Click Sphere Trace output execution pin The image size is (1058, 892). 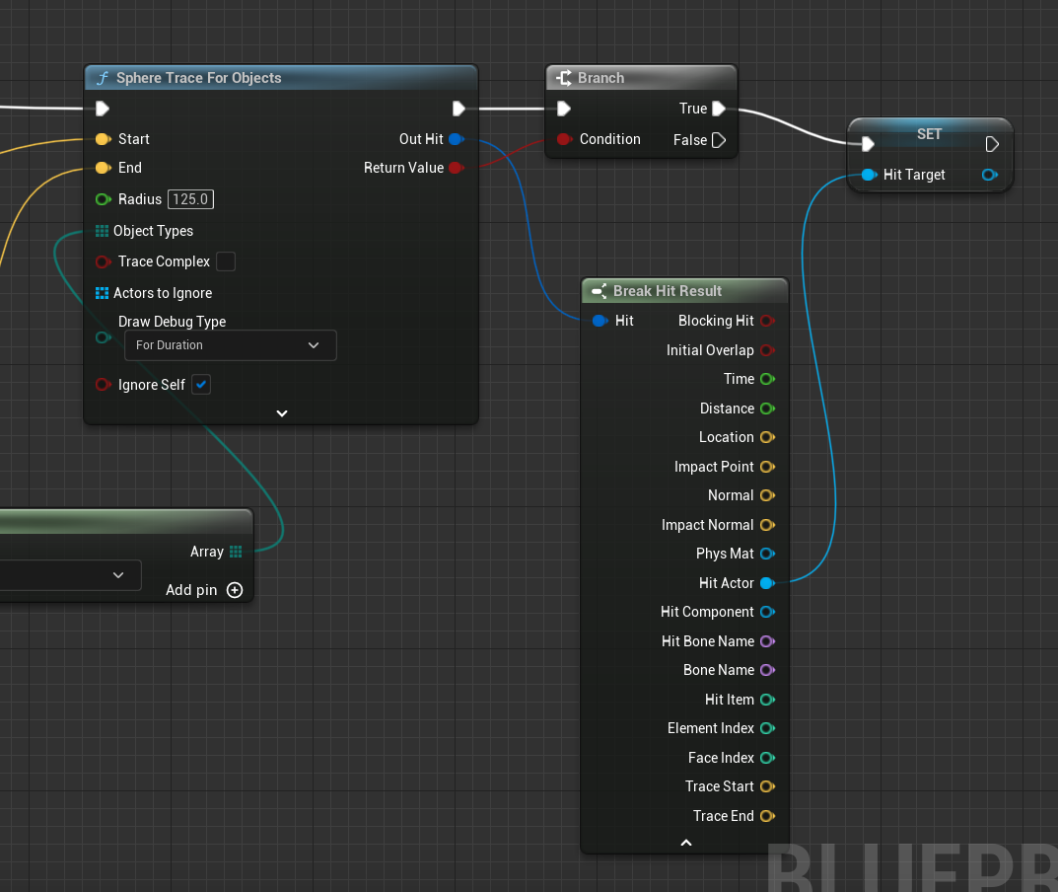click(458, 109)
